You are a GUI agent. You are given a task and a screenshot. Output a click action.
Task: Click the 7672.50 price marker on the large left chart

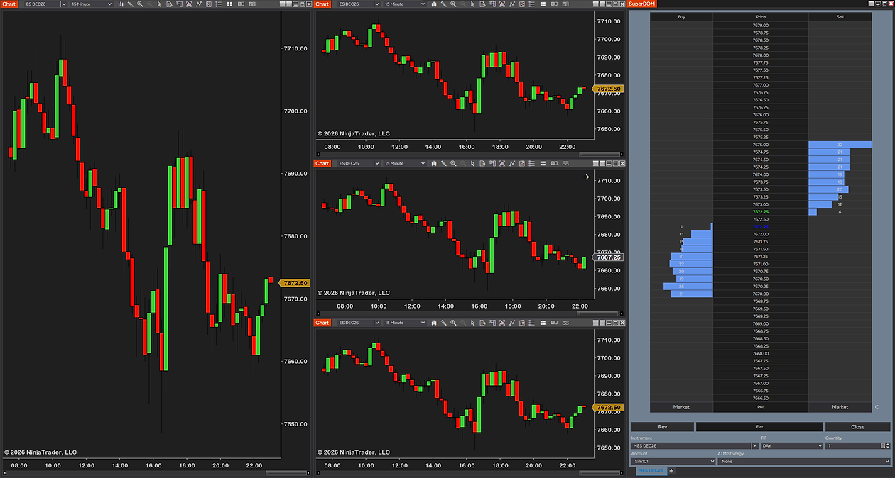(x=294, y=282)
